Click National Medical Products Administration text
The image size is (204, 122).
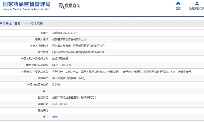click(27, 9)
